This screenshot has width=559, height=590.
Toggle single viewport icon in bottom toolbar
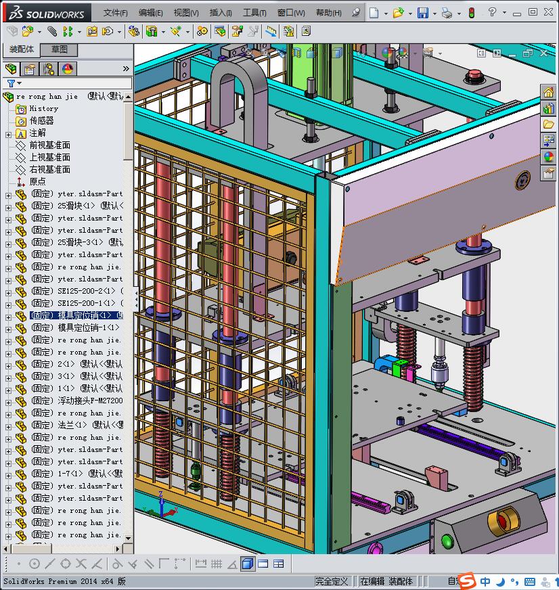tap(263, 564)
